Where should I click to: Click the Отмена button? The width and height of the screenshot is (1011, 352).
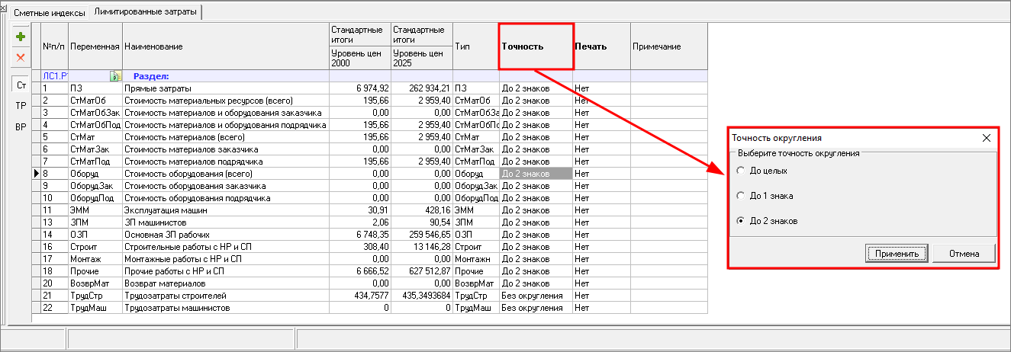coord(965,253)
